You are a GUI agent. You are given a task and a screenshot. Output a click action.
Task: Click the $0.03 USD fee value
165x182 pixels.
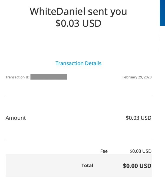pos(140,151)
